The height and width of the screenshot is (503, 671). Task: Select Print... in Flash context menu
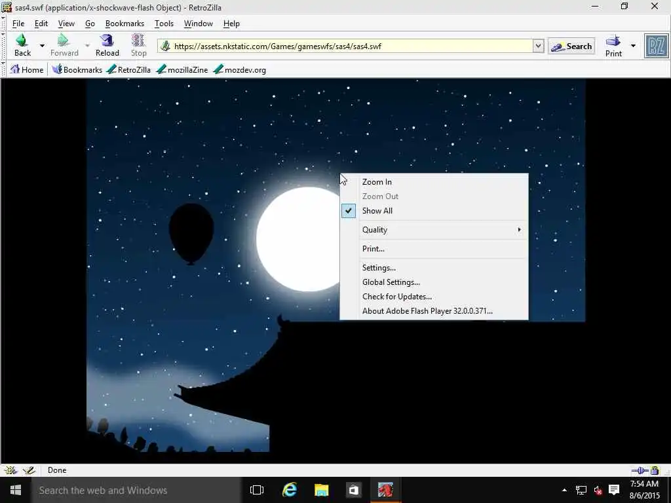(434, 248)
